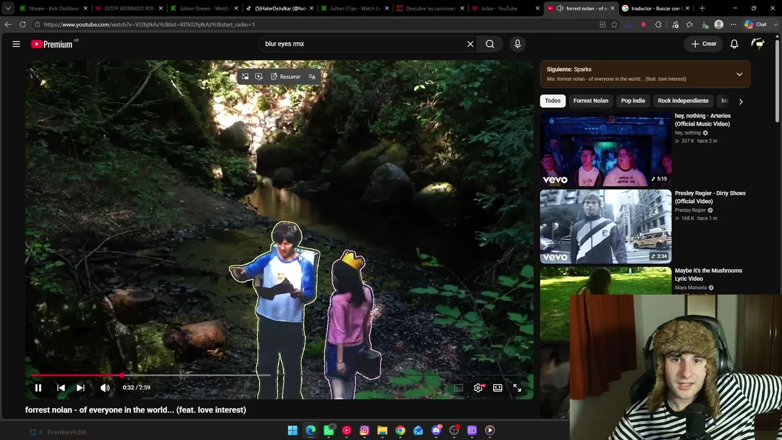Open OBS Studio from the taskbar
Screen dimensions: 782x440
pyautogui.click(x=454, y=430)
